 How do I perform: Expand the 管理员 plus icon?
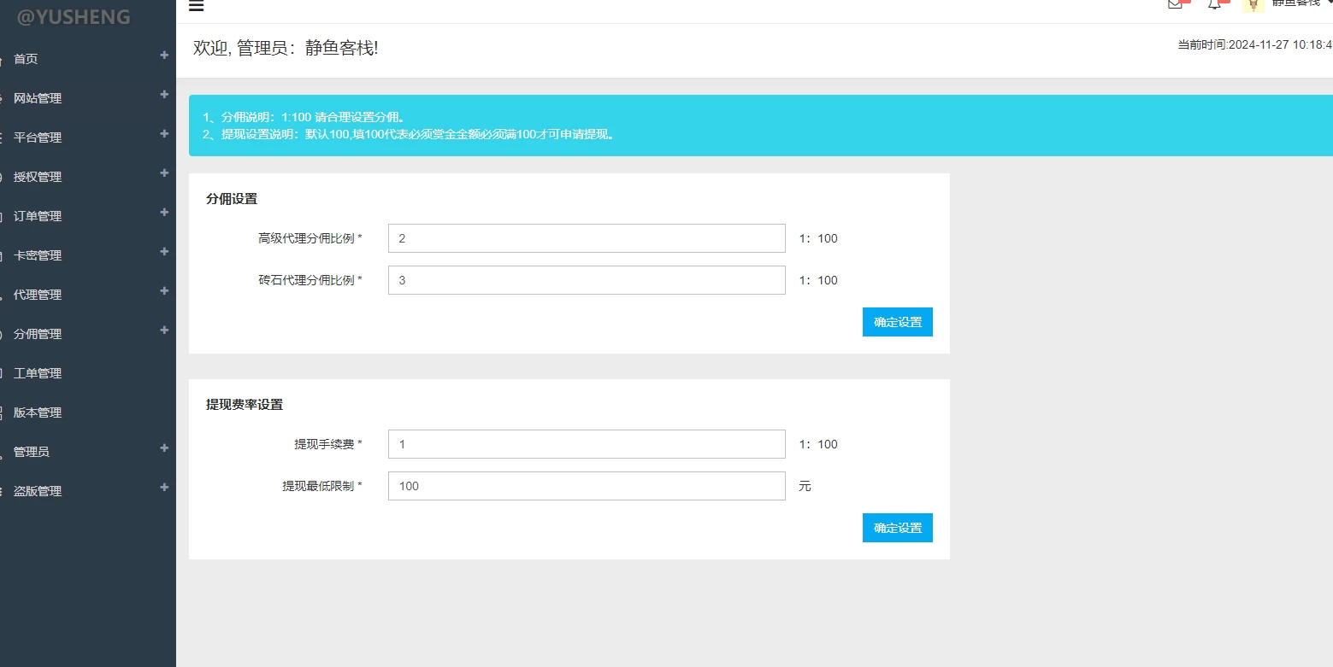[164, 448]
